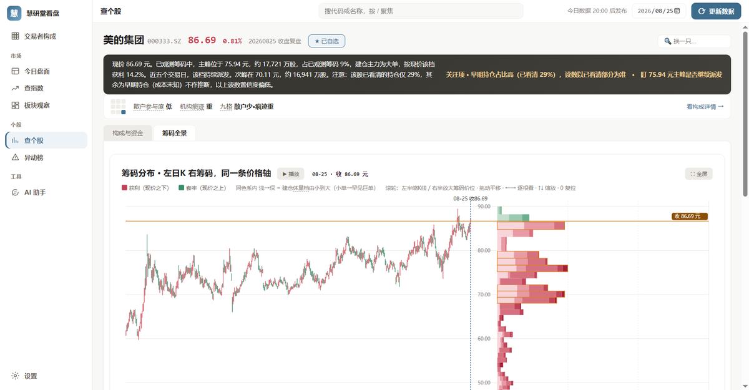Click the nine-grid indicator icon
This screenshot has height=390, width=749.
[x=118, y=106]
